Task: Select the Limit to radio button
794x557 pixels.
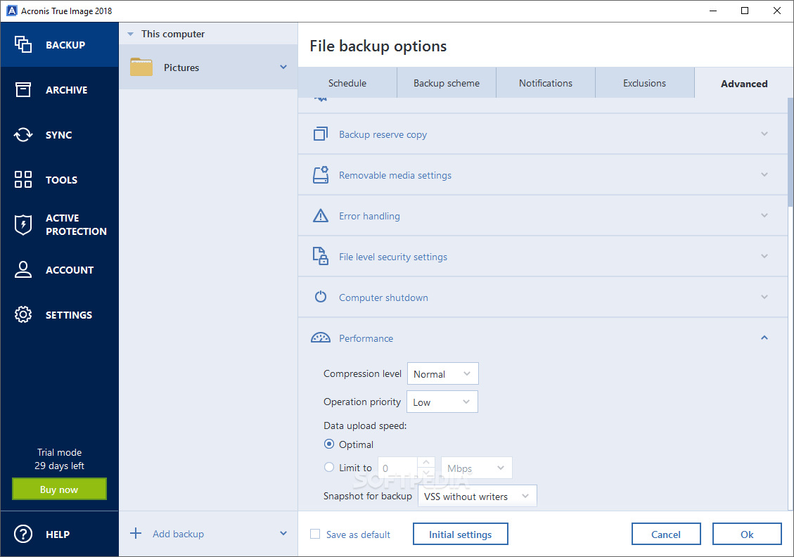Action: click(x=329, y=468)
